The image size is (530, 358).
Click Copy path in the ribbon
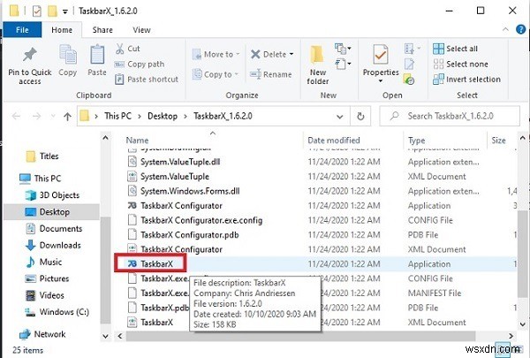pyautogui.click(x=140, y=65)
